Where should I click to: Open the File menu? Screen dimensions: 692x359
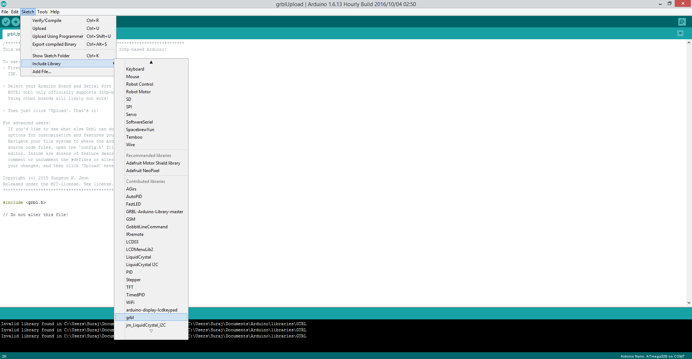[5, 12]
